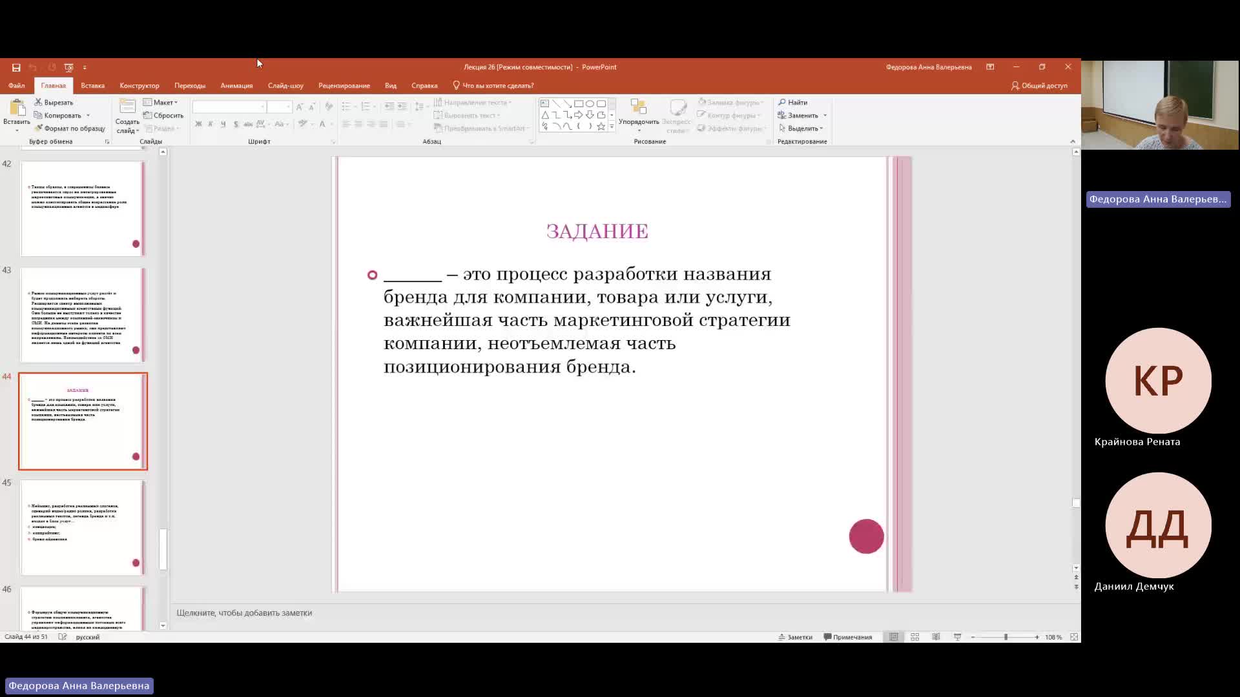
Task: Open the quick access toolbar customize dropdown
Action: click(x=85, y=67)
